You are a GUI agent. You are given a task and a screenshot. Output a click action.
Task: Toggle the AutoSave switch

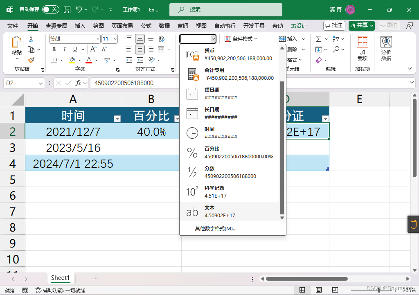pyautogui.click(x=50, y=10)
